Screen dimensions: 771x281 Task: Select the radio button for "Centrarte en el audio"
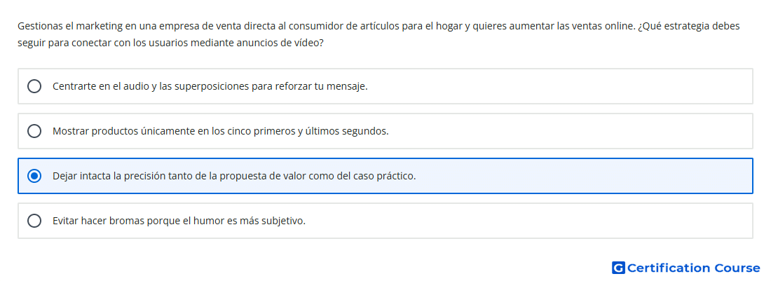pyautogui.click(x=34, y=86)
